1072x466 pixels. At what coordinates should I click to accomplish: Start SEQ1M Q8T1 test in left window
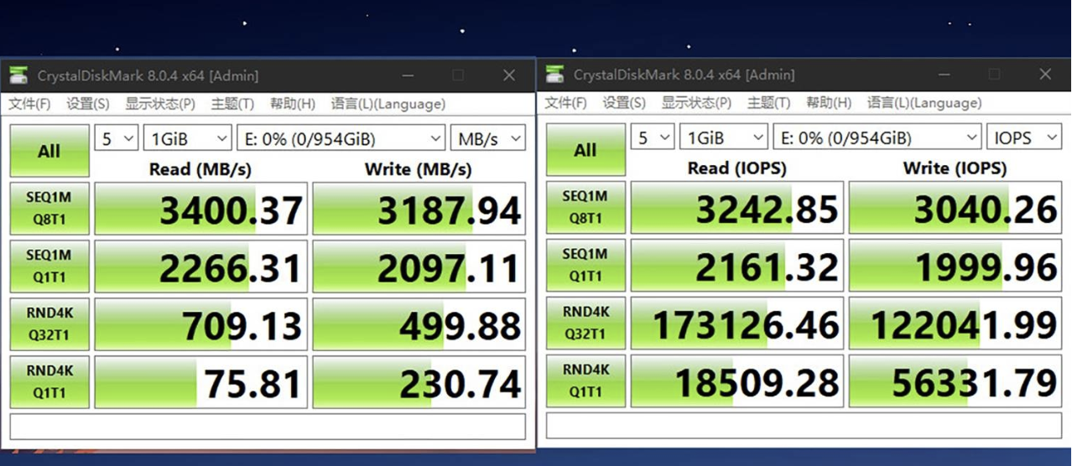pyautogui.click(x=49, y=208)
